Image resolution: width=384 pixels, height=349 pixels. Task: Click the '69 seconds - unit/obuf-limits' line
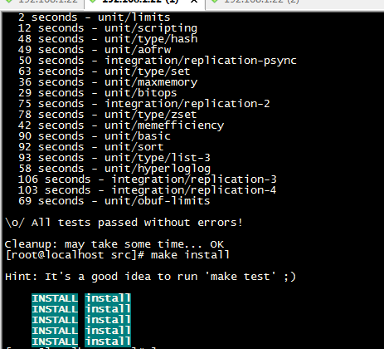(x=114, y=201)
